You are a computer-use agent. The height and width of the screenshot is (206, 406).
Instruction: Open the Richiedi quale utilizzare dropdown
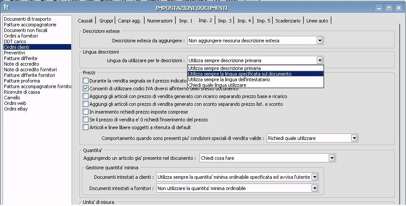354,138
